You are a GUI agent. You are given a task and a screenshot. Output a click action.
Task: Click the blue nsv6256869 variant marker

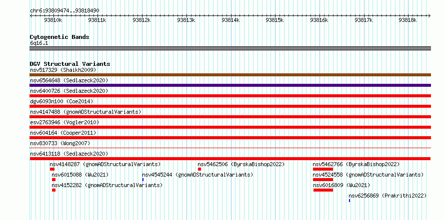coord(349,201)
